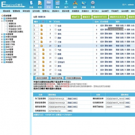Click the green 刷新首页 button

pyautogui.click(x=87, y=17)
